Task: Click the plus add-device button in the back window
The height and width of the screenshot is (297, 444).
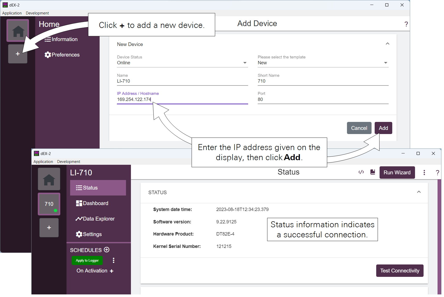Action: click(18, 54)
